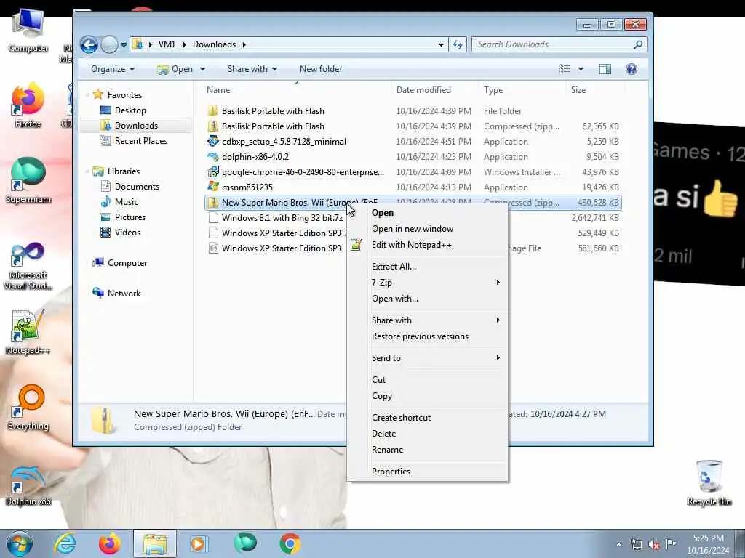Select Documents library in sidebar
The width and height of the screenshot is (745, 558).
point(137,187)
